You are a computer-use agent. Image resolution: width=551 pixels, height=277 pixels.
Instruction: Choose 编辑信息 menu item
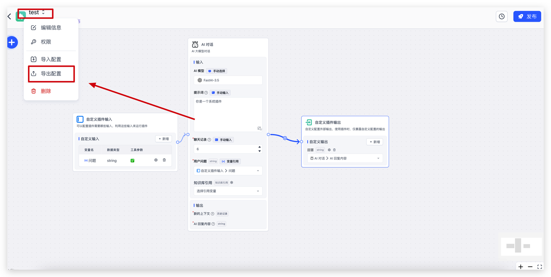click(51, 28)
